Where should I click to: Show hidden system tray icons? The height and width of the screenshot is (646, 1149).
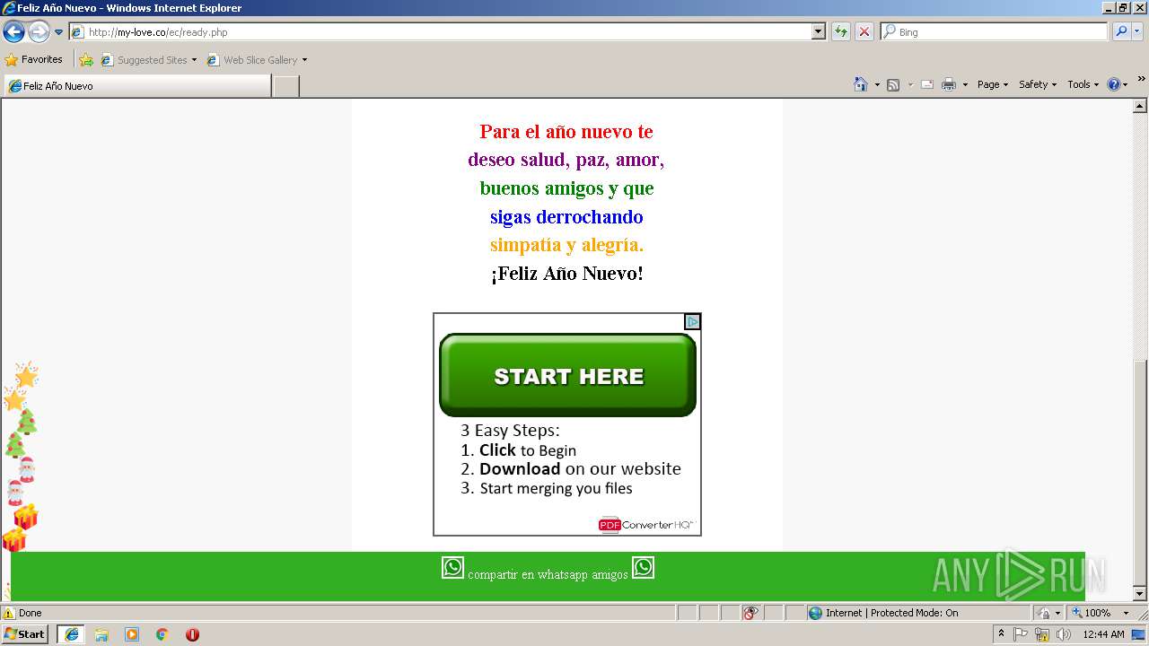point(1001,633)
